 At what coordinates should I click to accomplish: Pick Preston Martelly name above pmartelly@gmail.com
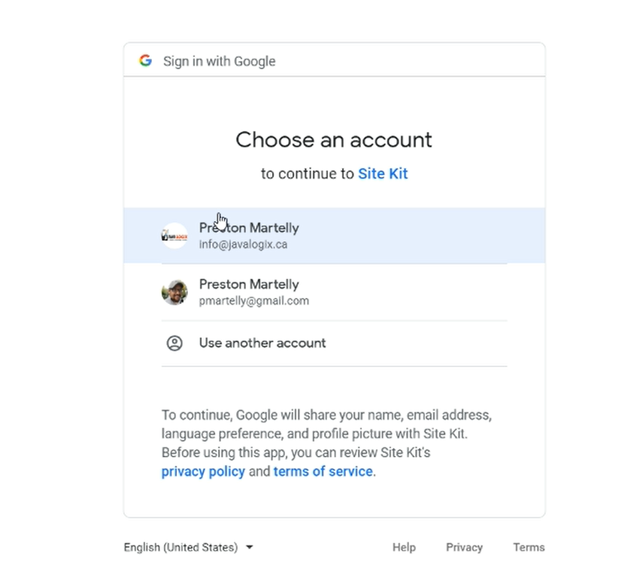coord(249,284)
